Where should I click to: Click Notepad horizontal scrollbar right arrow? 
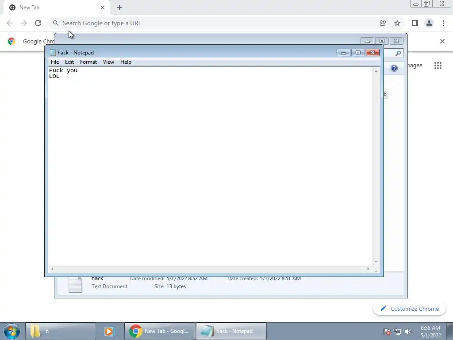click(x=368, y=269)
